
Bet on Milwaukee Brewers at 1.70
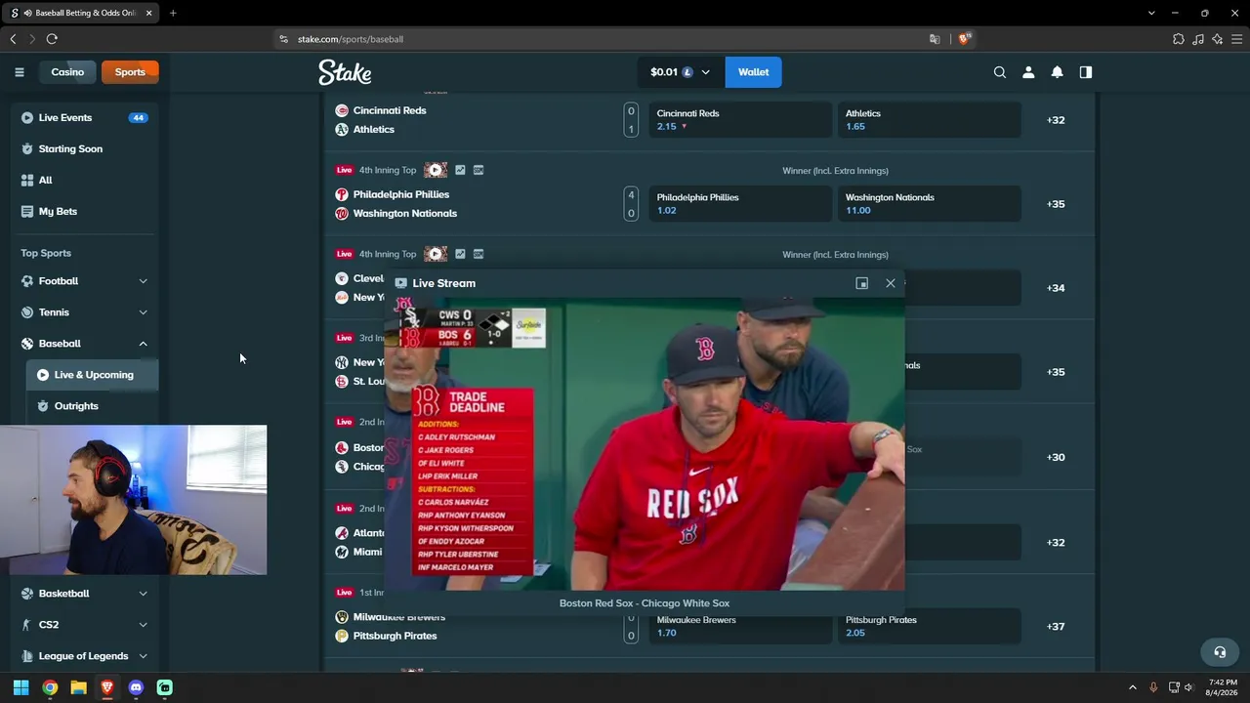coord(740,627)
